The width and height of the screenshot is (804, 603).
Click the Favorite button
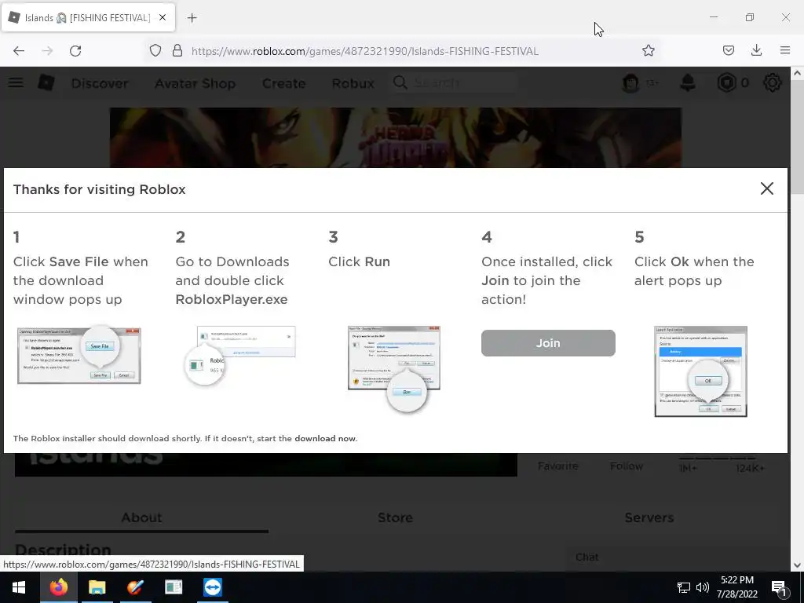(558, 466)
